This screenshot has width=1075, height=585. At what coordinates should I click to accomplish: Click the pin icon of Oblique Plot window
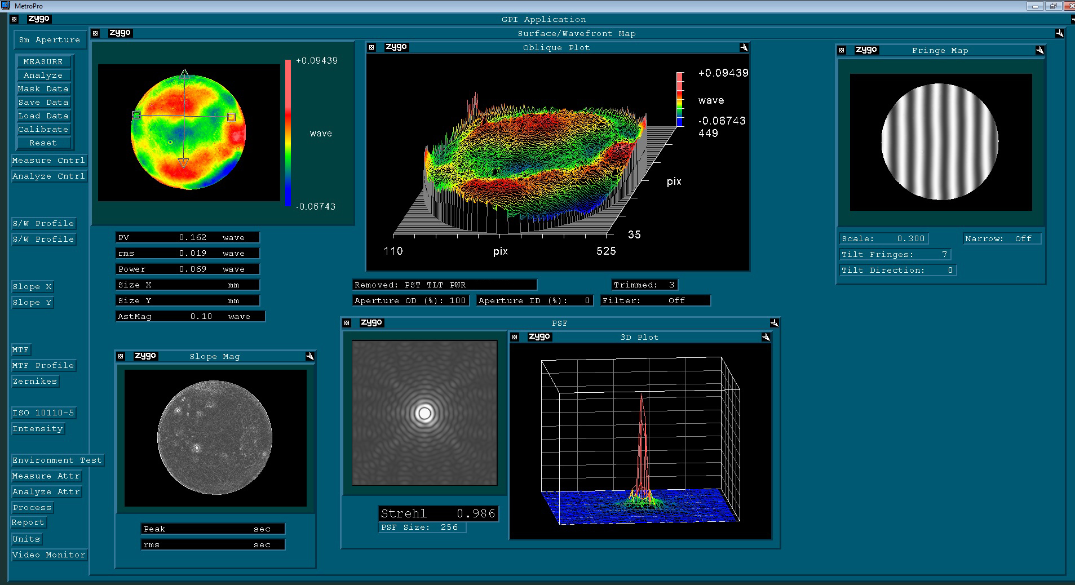pyautogui.click(x=744, y=47)
